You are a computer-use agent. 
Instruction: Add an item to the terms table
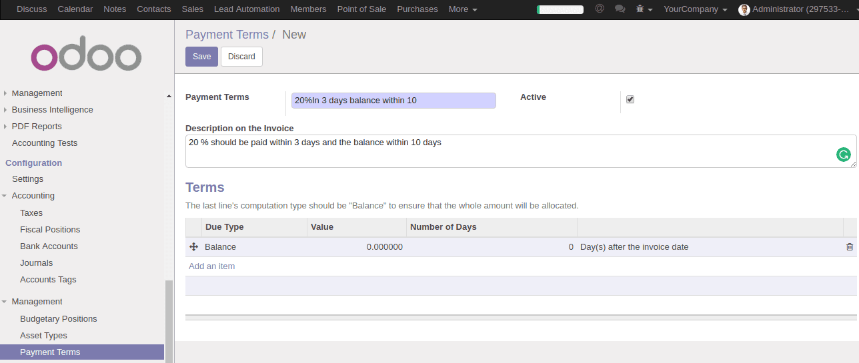pyautogui.click(x=211, y=266)
